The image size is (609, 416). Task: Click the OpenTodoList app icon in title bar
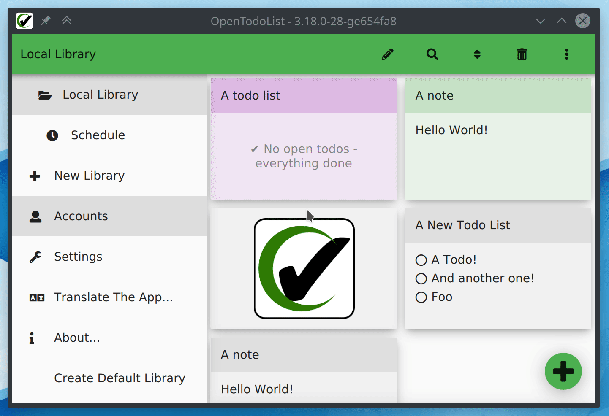[24, 21]
